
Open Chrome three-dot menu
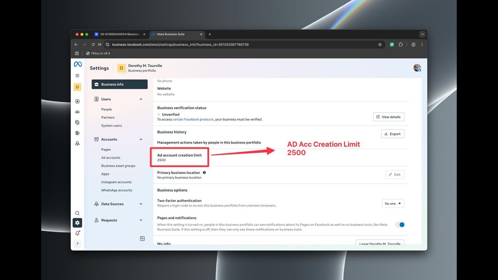422,45
